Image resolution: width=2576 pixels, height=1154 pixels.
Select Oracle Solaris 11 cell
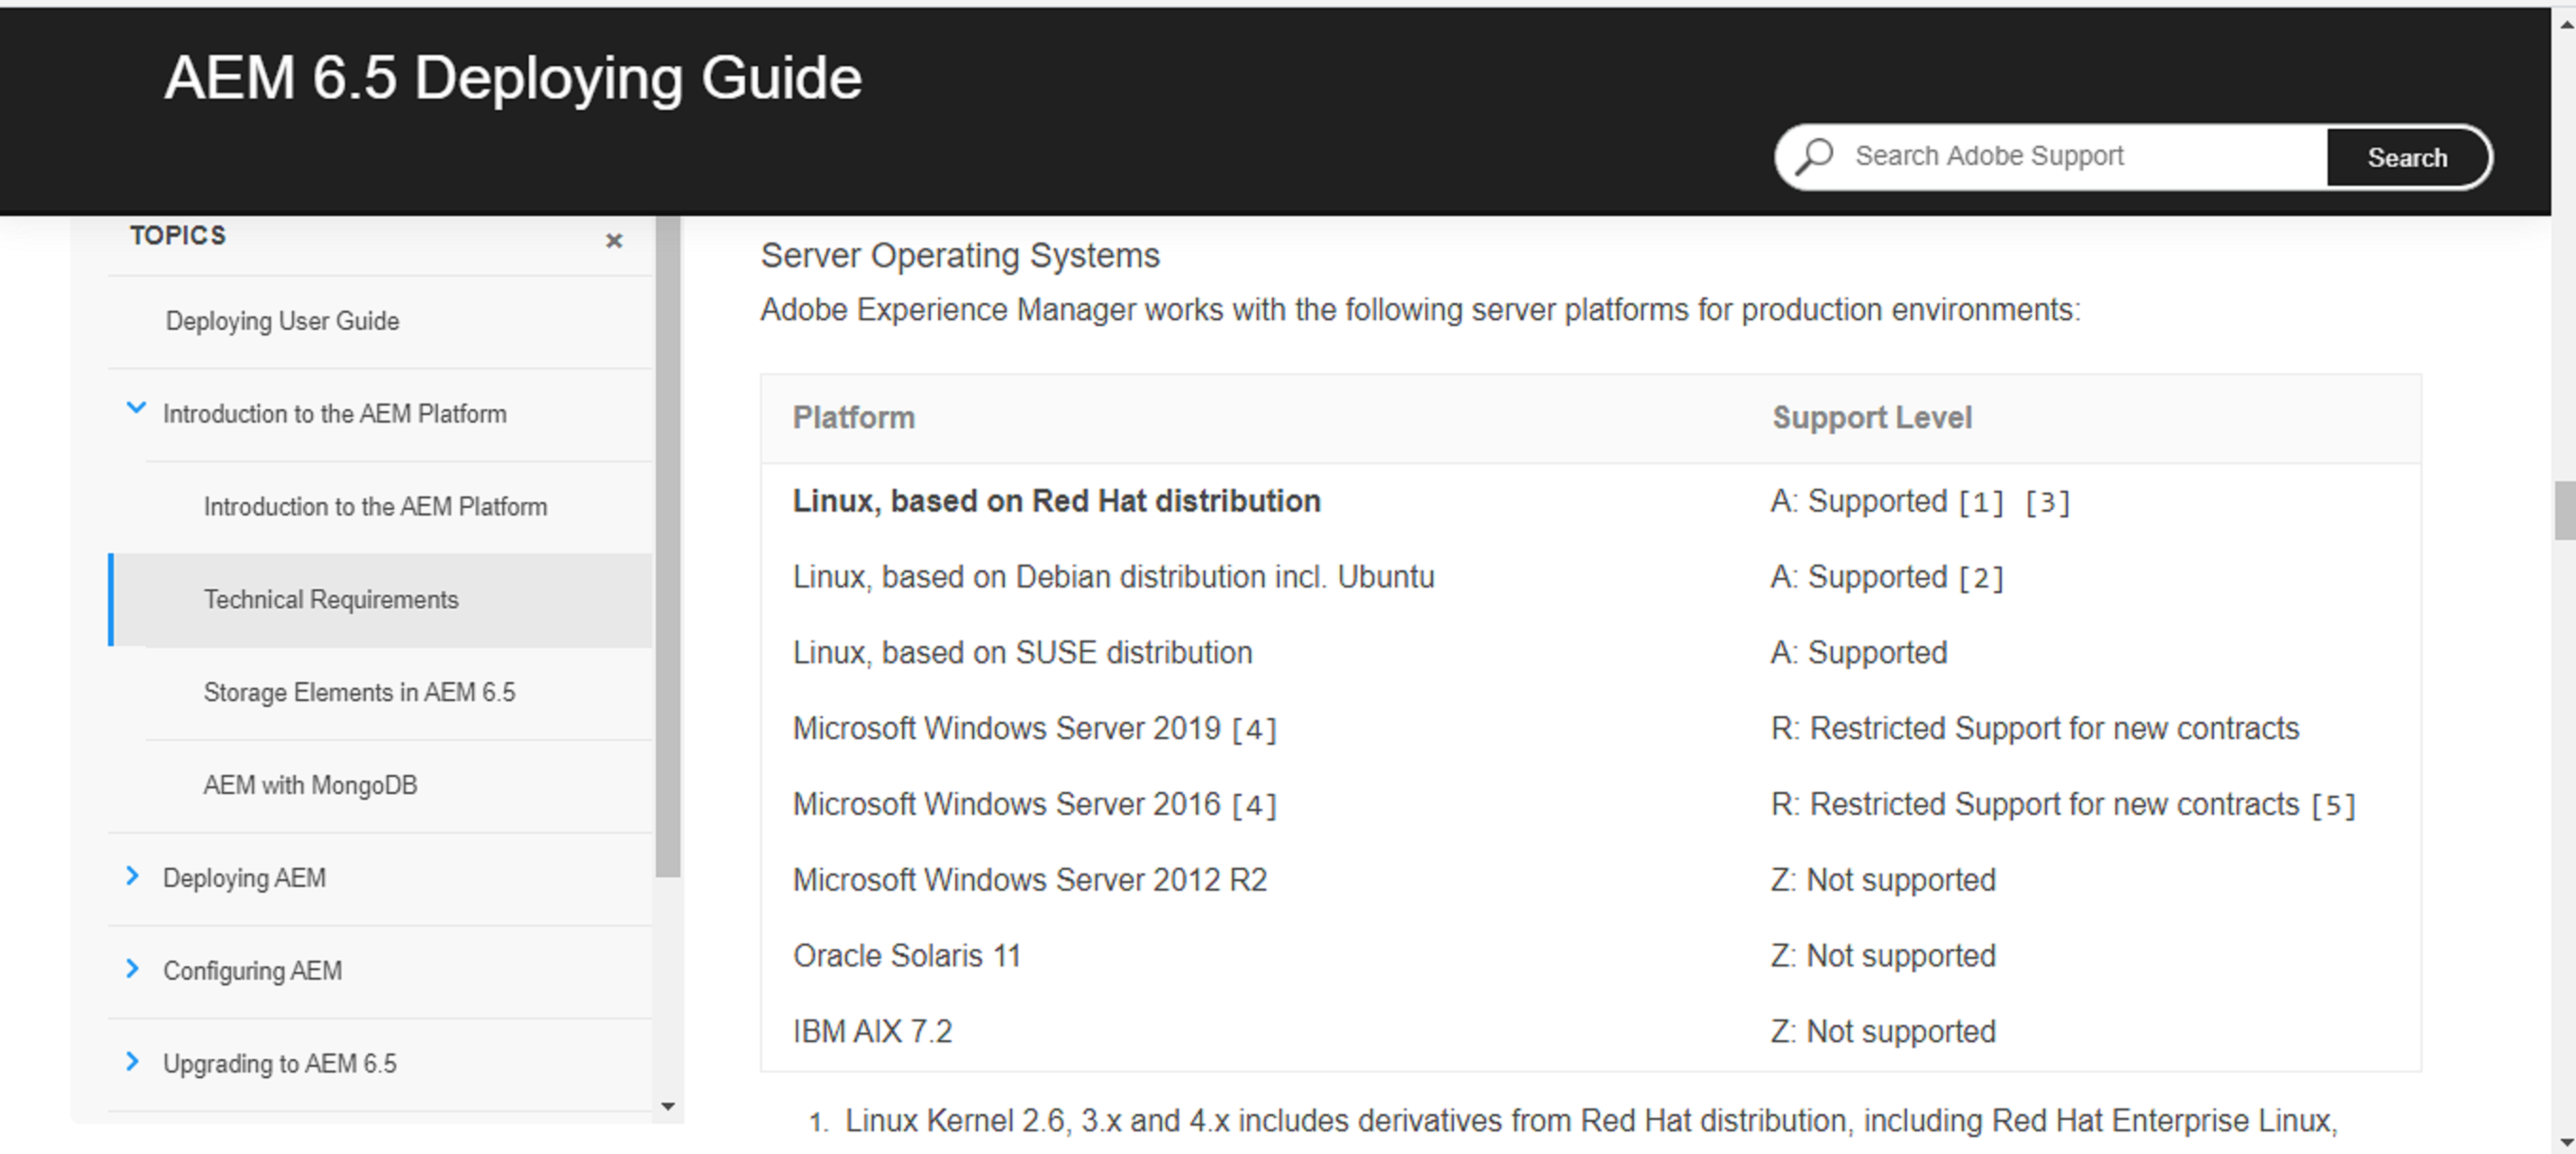coord(907,956)
